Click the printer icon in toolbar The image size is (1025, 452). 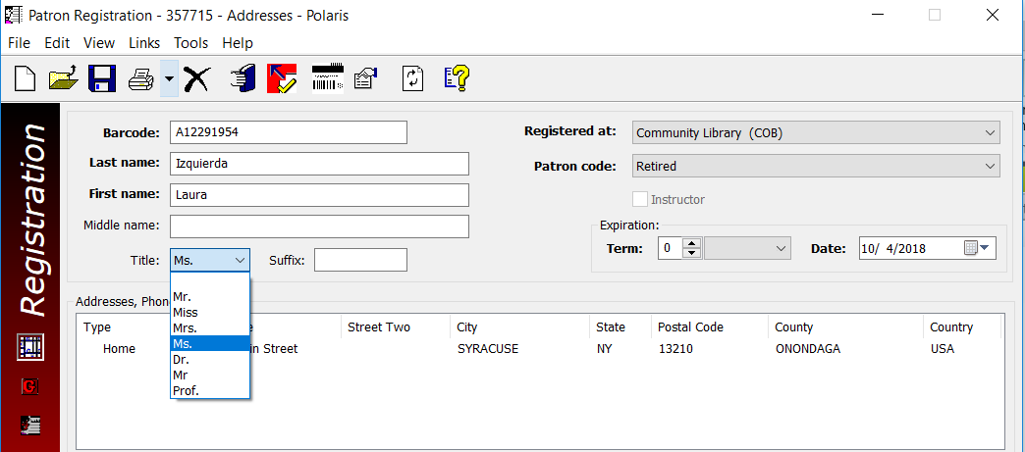pos(141,78)
